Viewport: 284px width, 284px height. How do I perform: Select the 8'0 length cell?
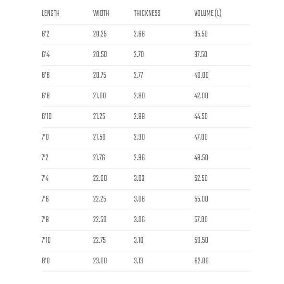[x=46, y=261]
